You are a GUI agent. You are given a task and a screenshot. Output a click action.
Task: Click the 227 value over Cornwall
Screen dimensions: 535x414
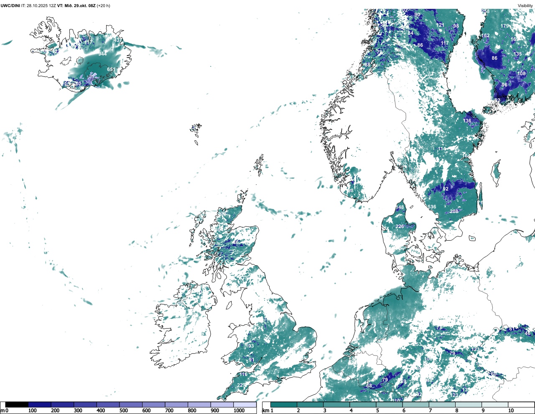coord(242,385)
